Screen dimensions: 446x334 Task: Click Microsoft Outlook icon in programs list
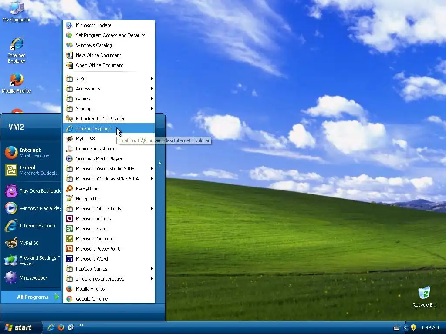click(69, 239)
